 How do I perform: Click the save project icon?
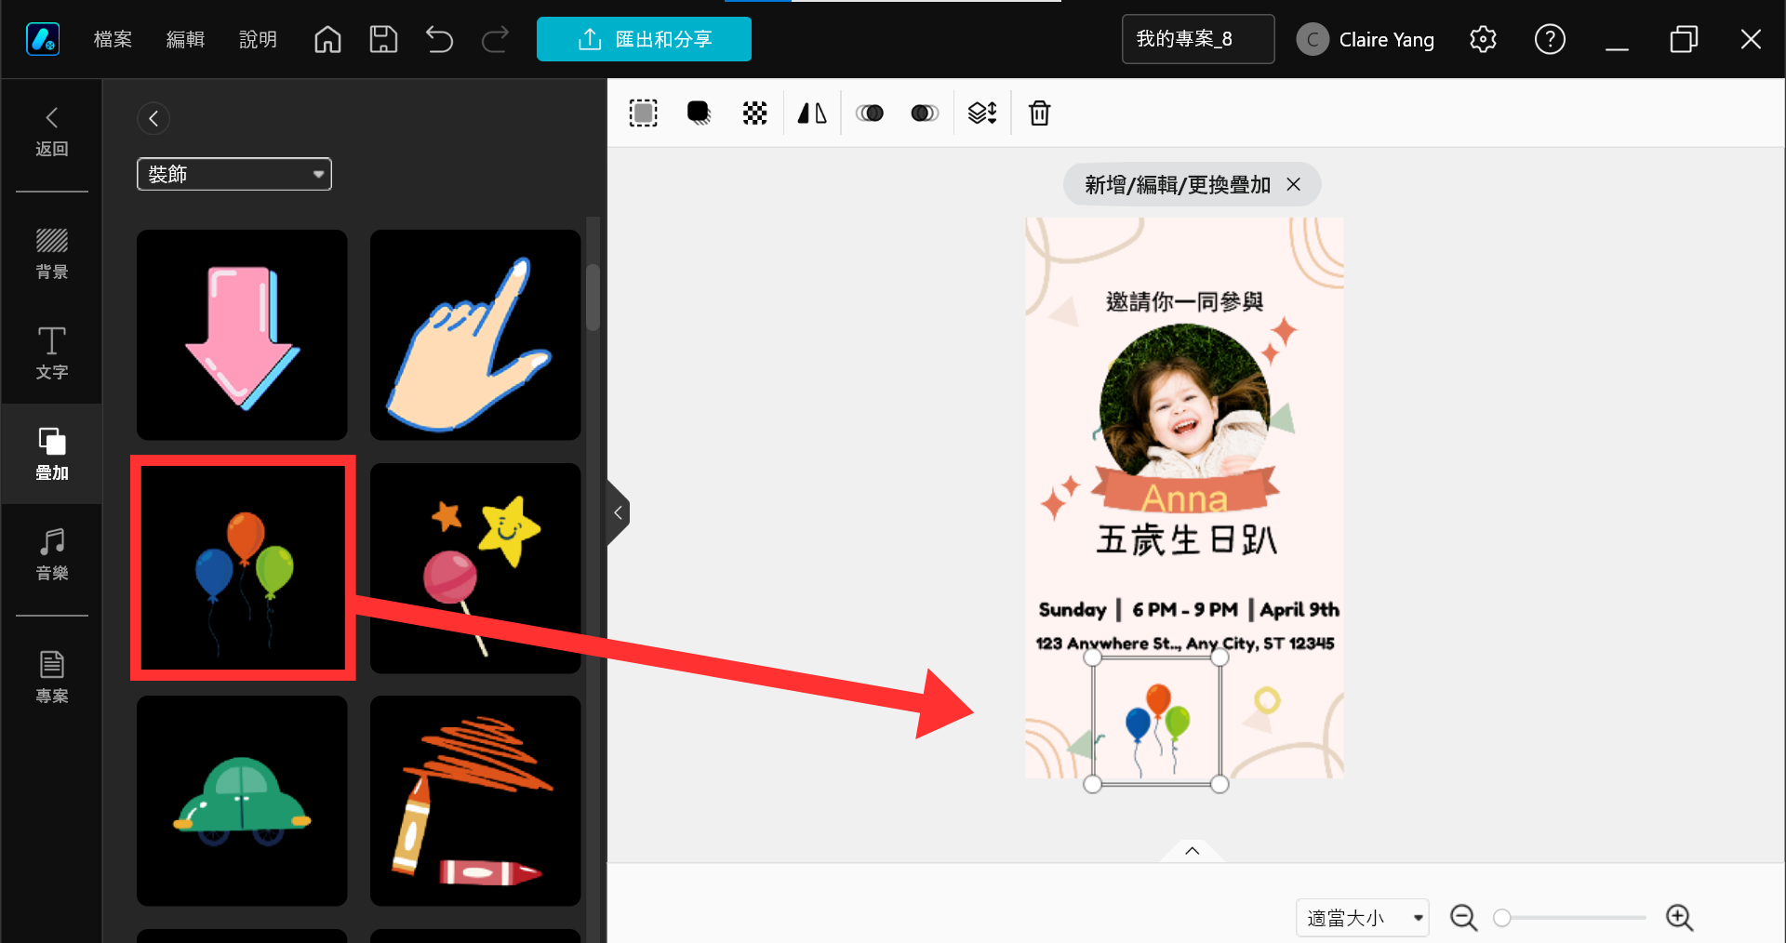click(383, 39)
